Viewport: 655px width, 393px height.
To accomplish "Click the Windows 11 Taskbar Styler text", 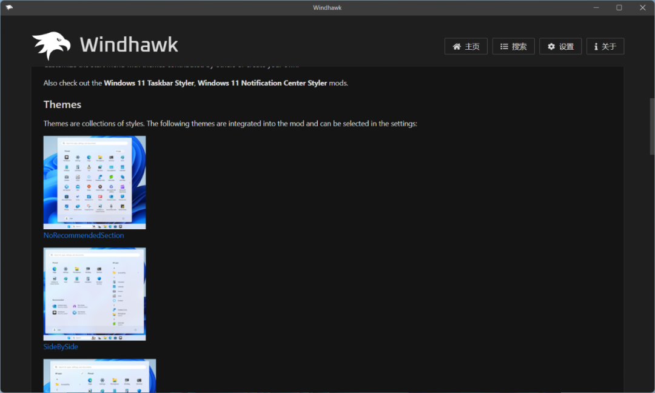I will point(149,83).
